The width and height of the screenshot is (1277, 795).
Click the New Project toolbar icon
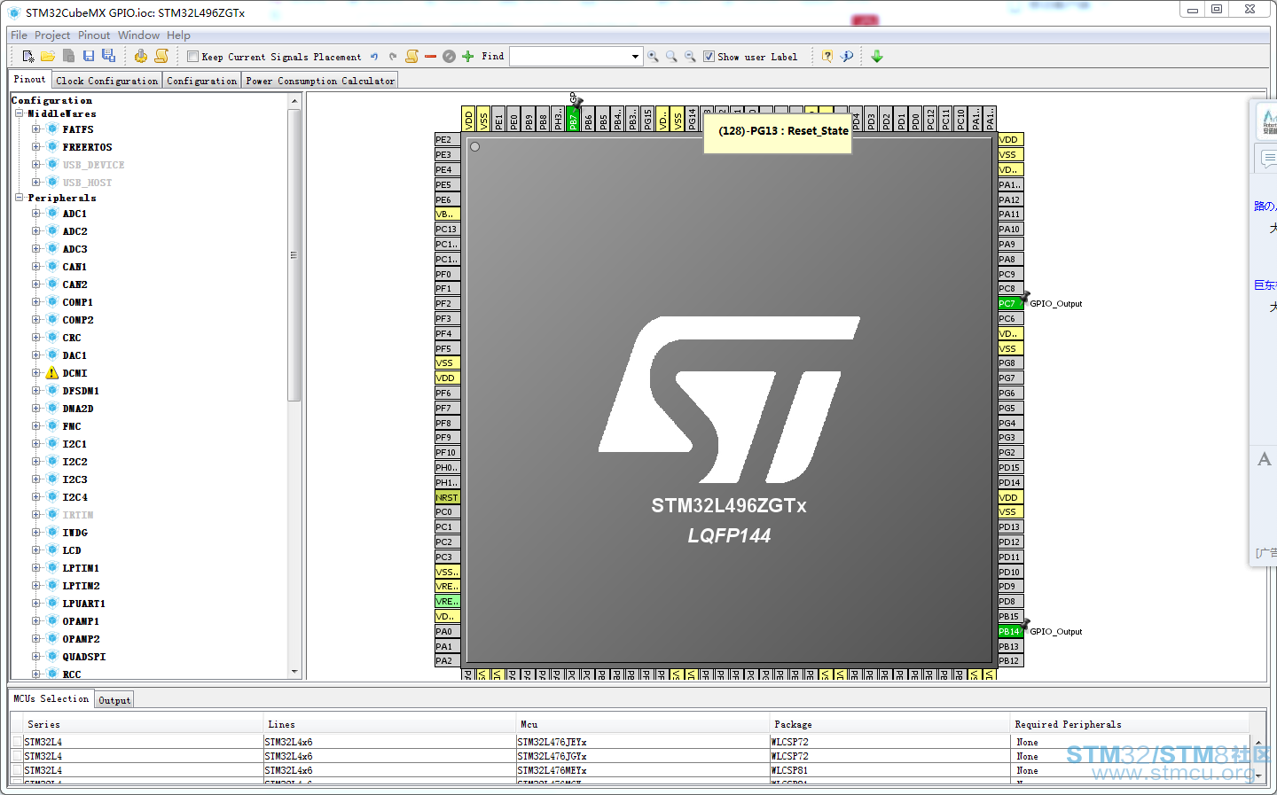pyautogui.click(x=28, y=57)
